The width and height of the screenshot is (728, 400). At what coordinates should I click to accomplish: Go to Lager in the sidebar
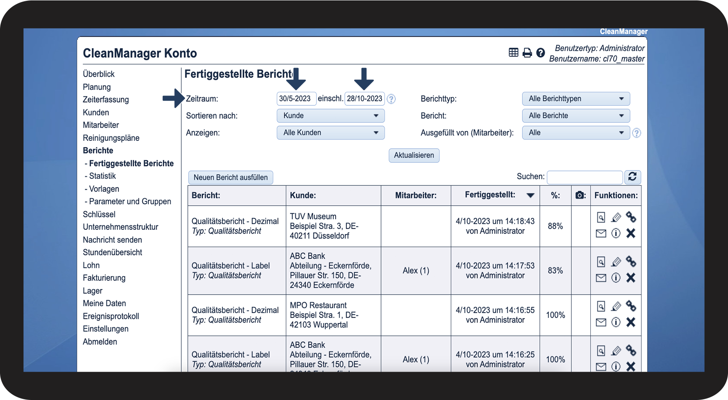(x=93, y=291)
